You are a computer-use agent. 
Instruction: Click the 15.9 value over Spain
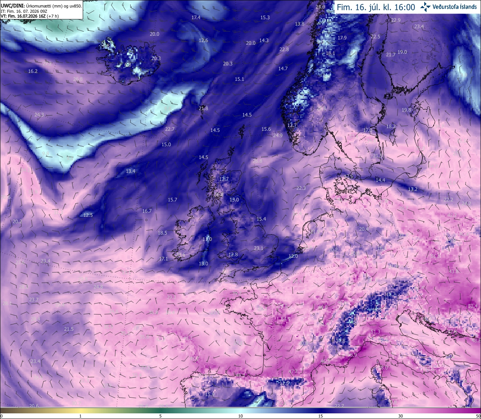pos(210,394)
